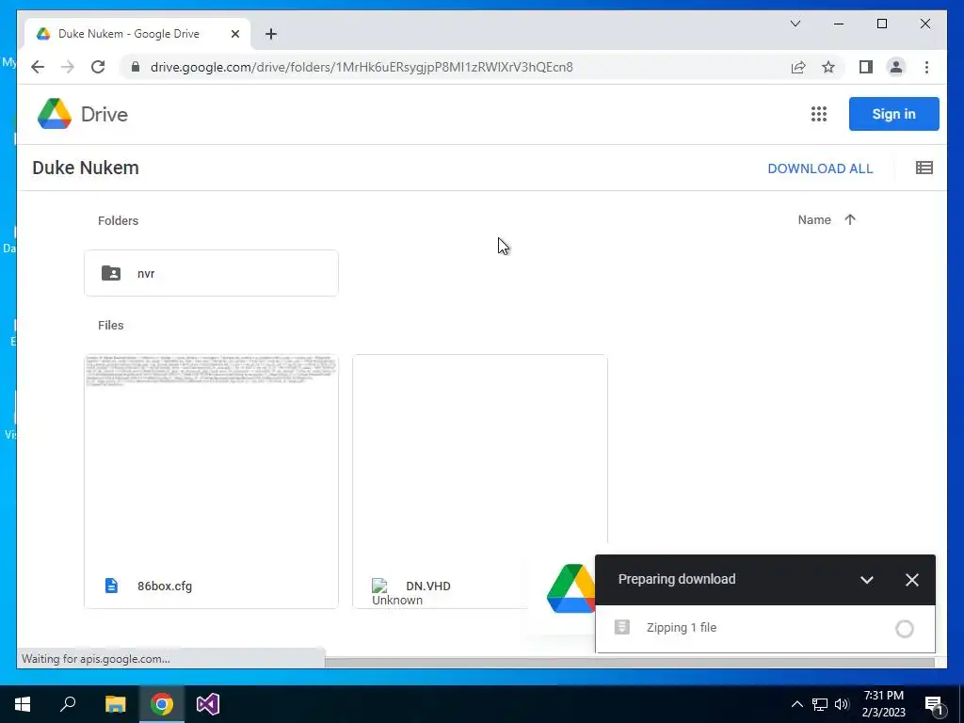Show hidden system tray icons
Screen dimensions: 964x723
click(x=796, y=704)
